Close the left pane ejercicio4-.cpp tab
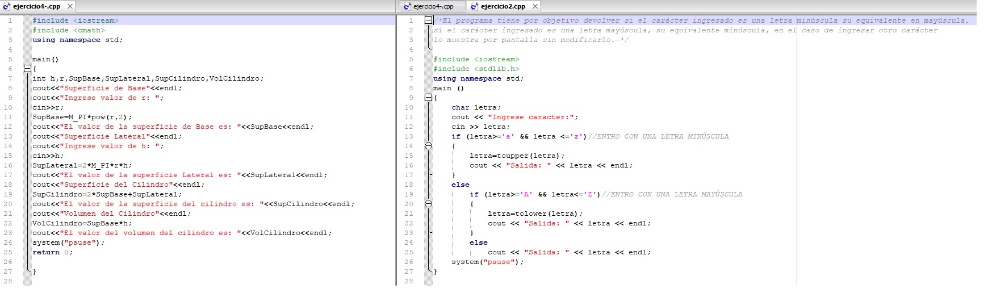 (70, 7)
